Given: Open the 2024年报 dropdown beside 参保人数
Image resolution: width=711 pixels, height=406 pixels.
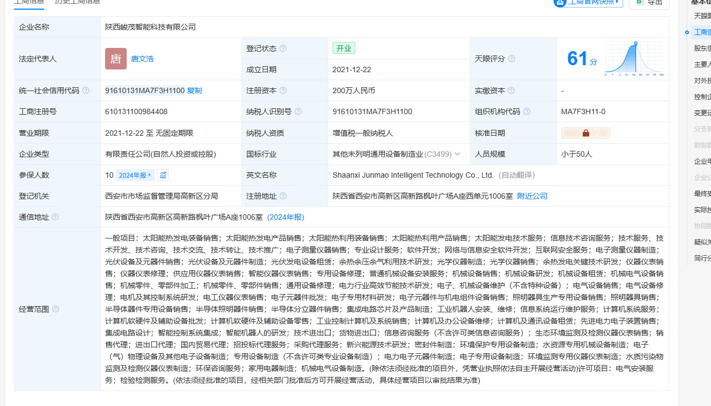Looking at the screenshot, I should pos(136,175).
